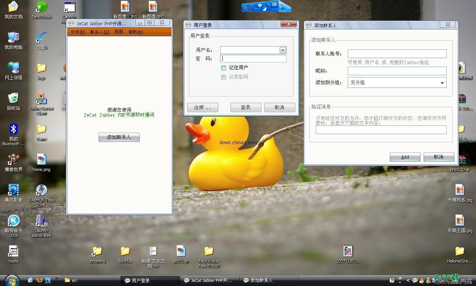The height and width of the screenshot is (286, 476).
Task: Open the My Bluetooth desktop icon
Action: tap(13, 129)
